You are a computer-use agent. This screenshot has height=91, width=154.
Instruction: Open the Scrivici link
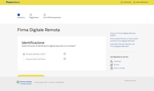116,65
